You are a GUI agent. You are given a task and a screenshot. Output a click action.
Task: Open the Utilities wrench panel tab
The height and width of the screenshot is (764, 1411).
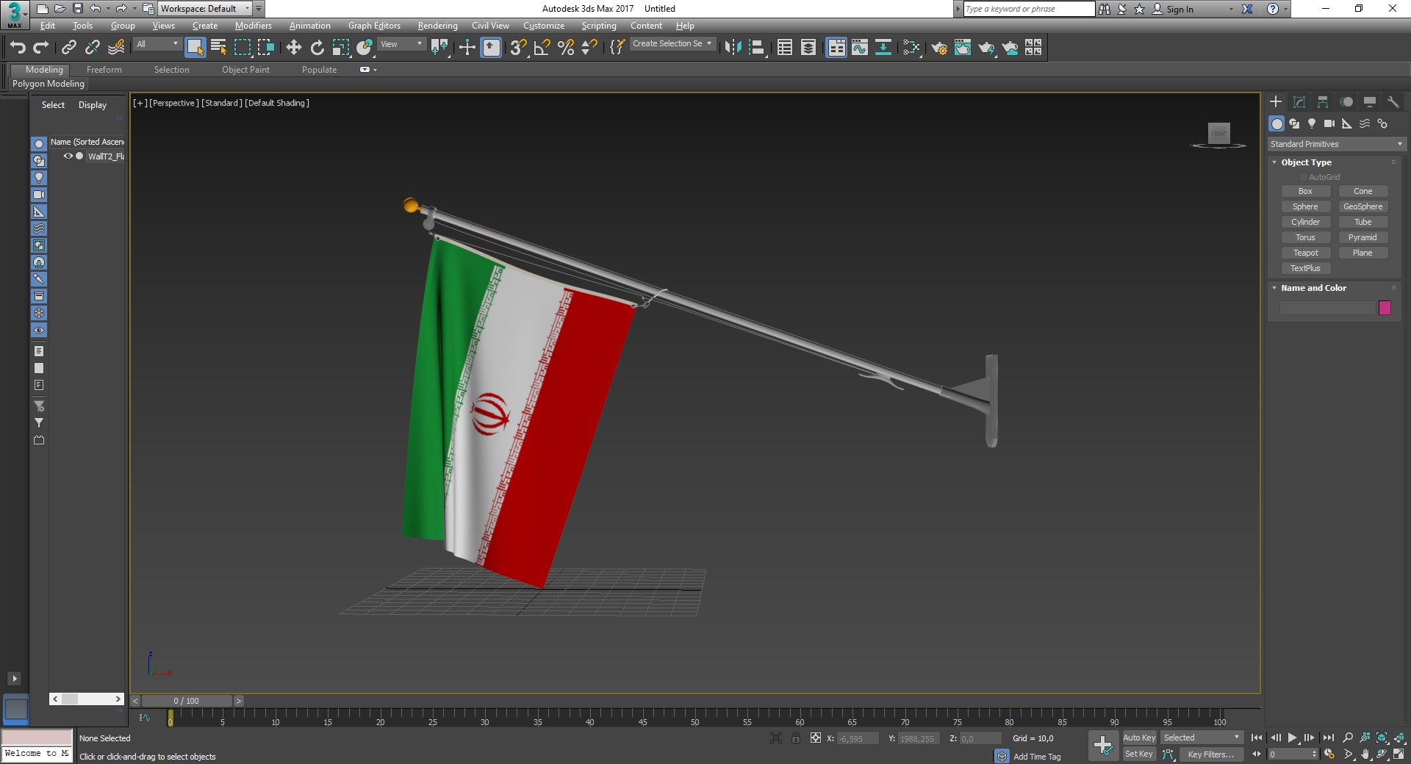pyautogui.click(x=1393, y=102)
